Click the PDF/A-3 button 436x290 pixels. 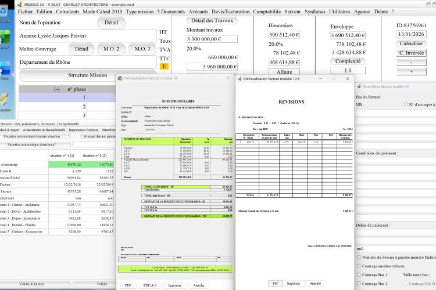pos(150,285)
